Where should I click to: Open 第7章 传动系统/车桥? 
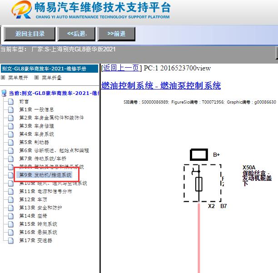pos(43,159)
